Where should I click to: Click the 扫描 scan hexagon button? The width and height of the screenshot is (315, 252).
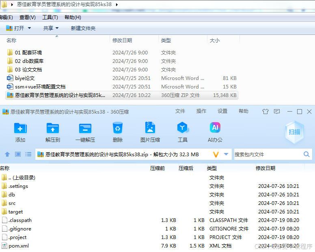click(295, 132)
